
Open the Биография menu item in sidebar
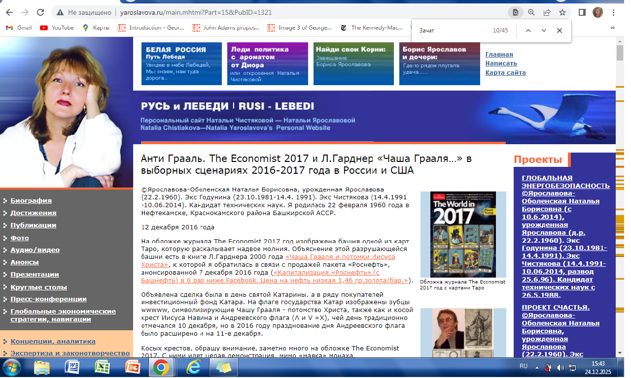click(x=31, y=200)
